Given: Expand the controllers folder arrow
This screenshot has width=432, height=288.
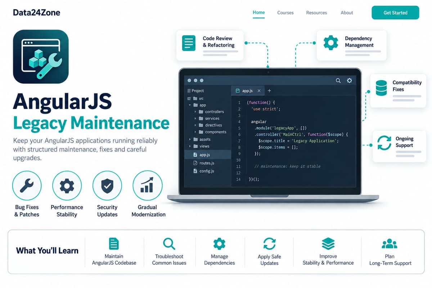Looking at the screenshot, I should tap(195, 112).
